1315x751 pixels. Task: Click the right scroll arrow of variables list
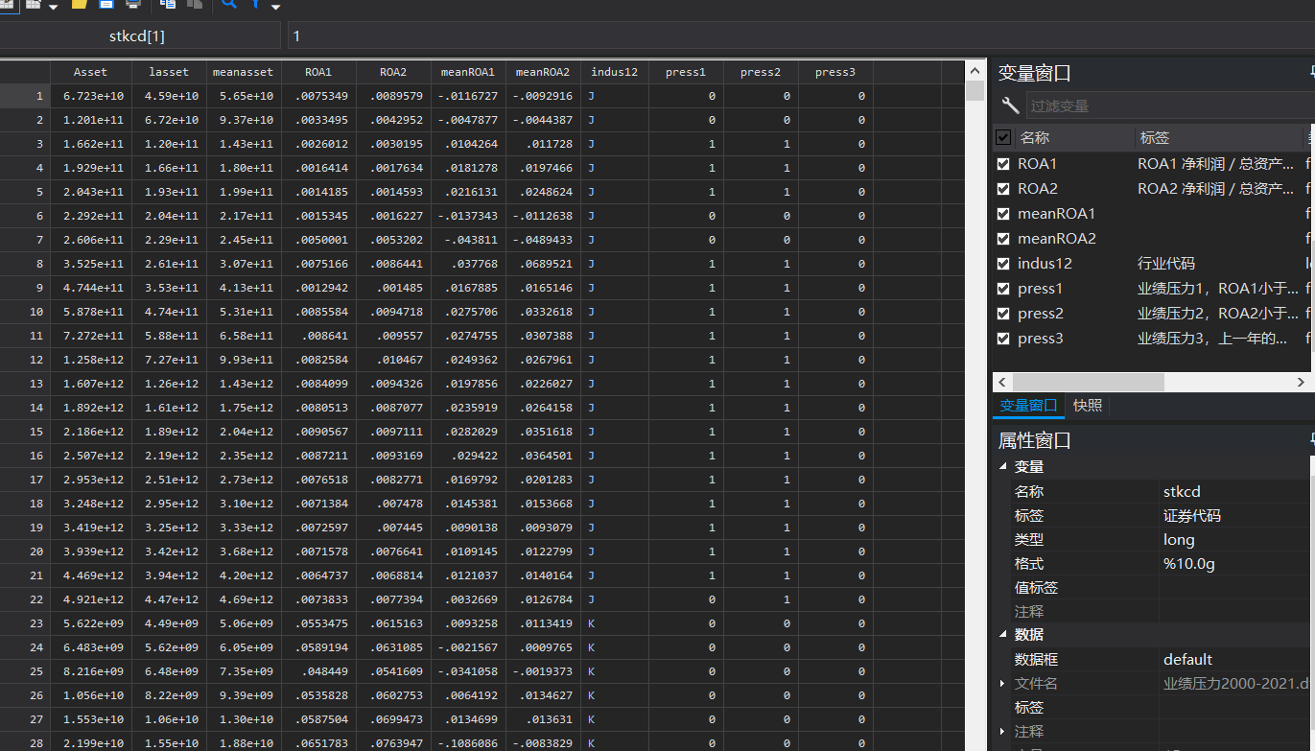click(x=1303, y=382)
